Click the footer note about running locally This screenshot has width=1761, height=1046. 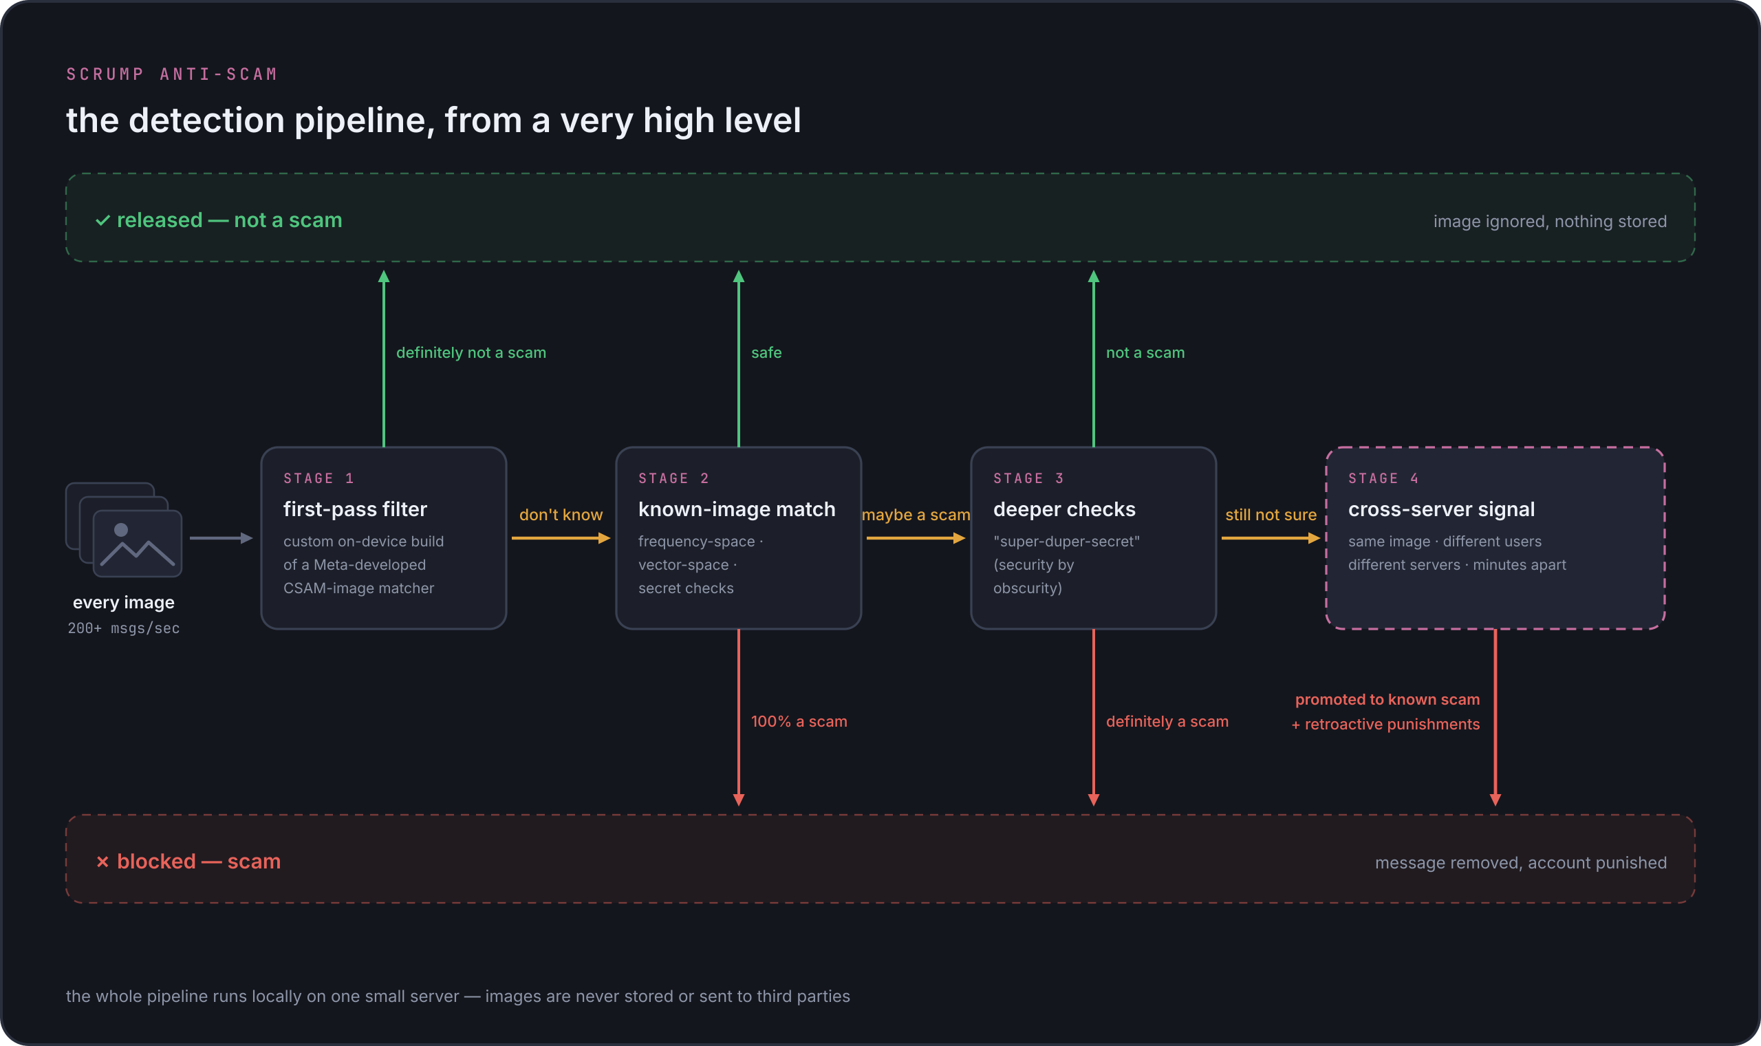coord(458,996)
